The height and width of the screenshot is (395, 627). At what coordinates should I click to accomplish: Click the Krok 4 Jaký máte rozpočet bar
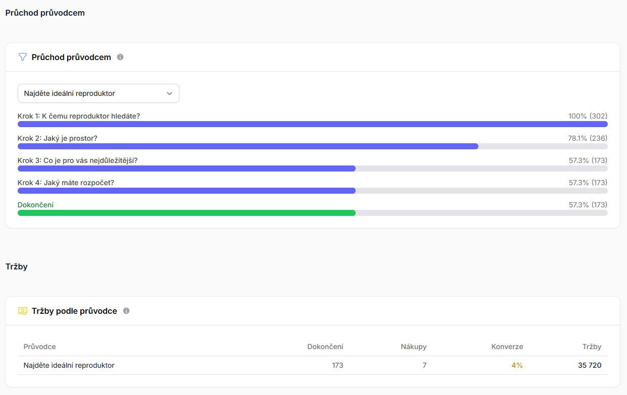tap(313, 191)
